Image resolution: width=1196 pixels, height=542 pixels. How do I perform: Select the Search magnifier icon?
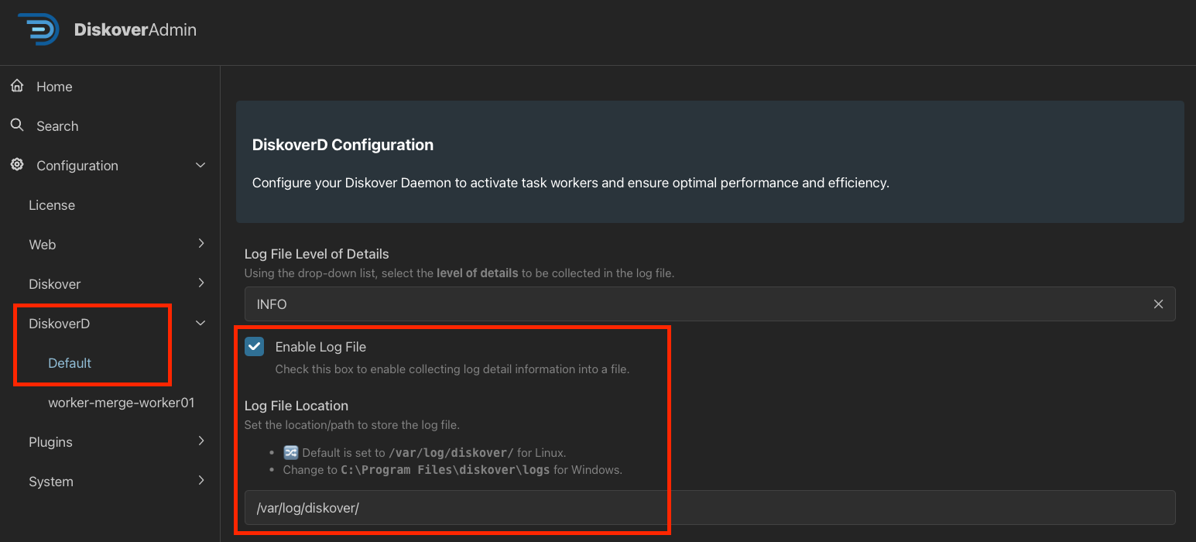click(16, 125)
